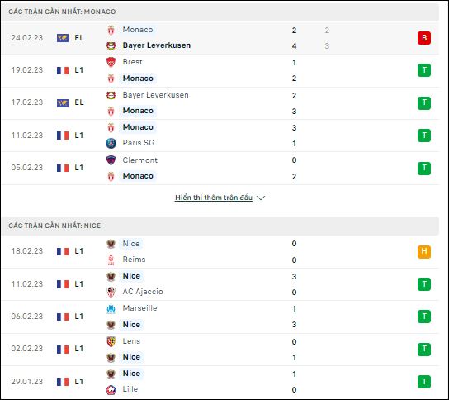
Task: Click the Paris SG club logo
Action: click(x=111, y=143)
